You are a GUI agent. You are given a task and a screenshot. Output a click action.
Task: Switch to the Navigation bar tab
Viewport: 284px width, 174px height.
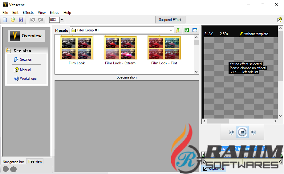(x=14, y=162)
